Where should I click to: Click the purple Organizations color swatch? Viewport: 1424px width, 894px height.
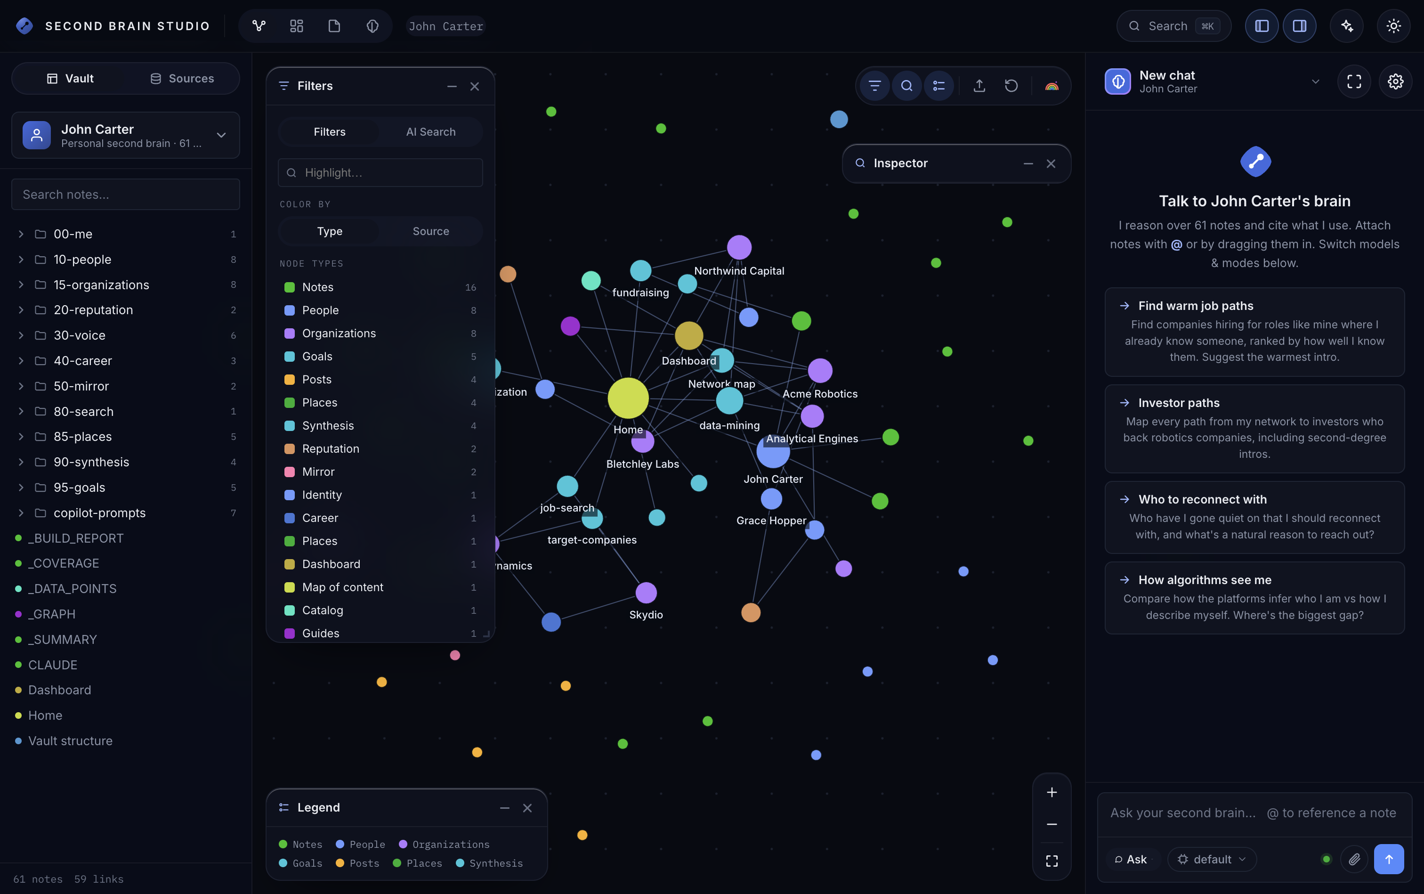(290, 333)
